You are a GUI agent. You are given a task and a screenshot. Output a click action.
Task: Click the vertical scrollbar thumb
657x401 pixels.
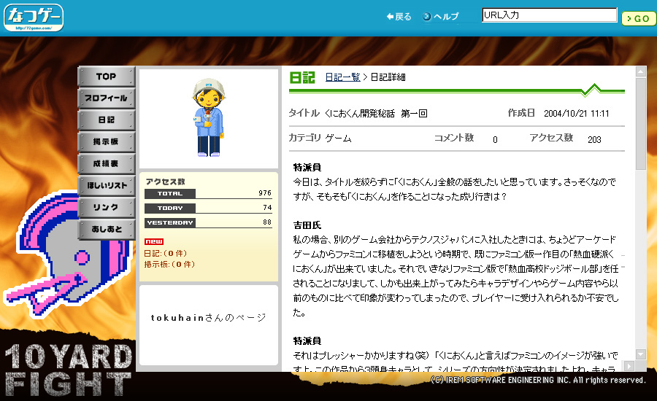(641, 124)
